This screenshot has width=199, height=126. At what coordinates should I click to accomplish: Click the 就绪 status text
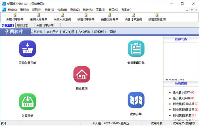(x=4, y=123)
